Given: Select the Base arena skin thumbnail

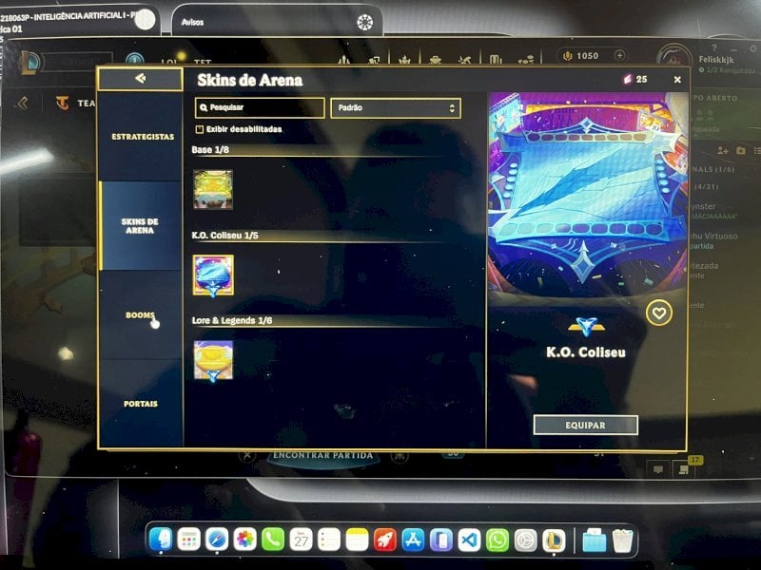Looking at the screenshot, I should pyautogui.click(x=213, y=189).
